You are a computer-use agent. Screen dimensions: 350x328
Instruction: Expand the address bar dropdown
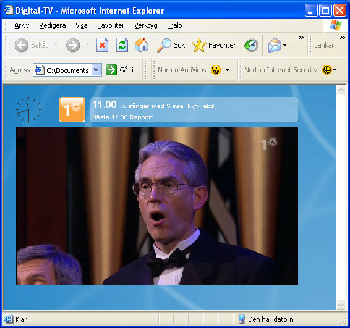pos(96,70)
